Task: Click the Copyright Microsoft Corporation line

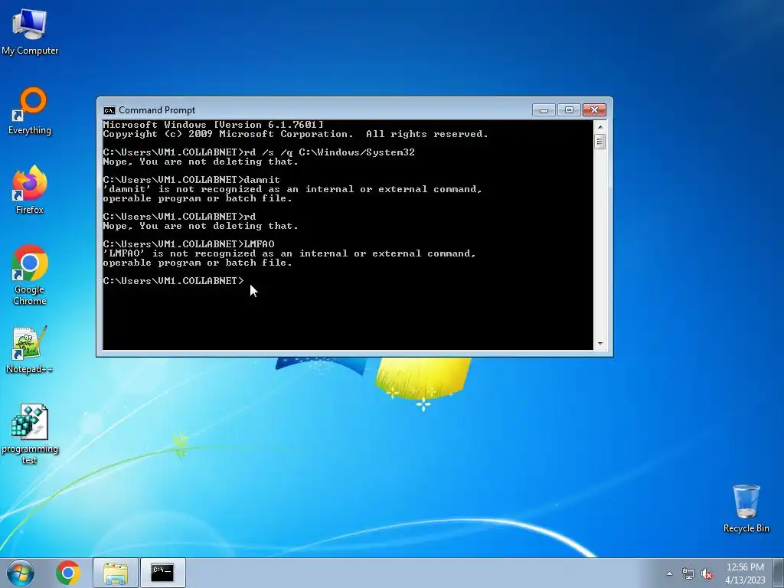Action: pos(296,134)
